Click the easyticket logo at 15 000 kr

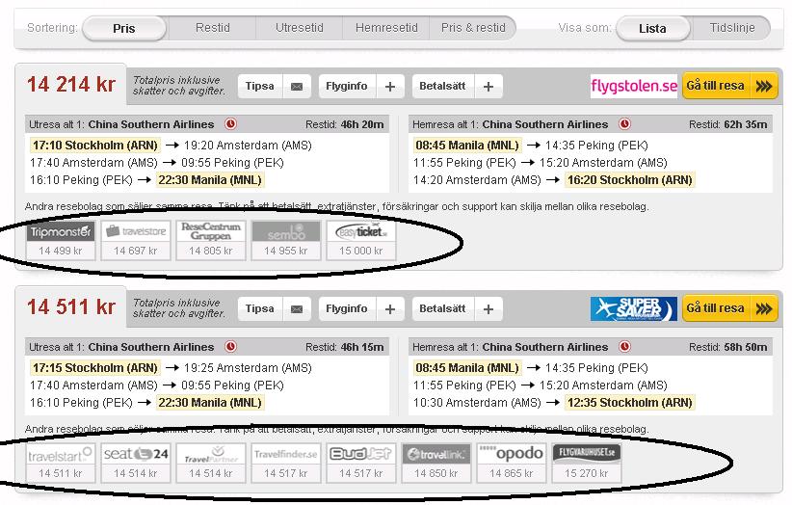[360, 232]
